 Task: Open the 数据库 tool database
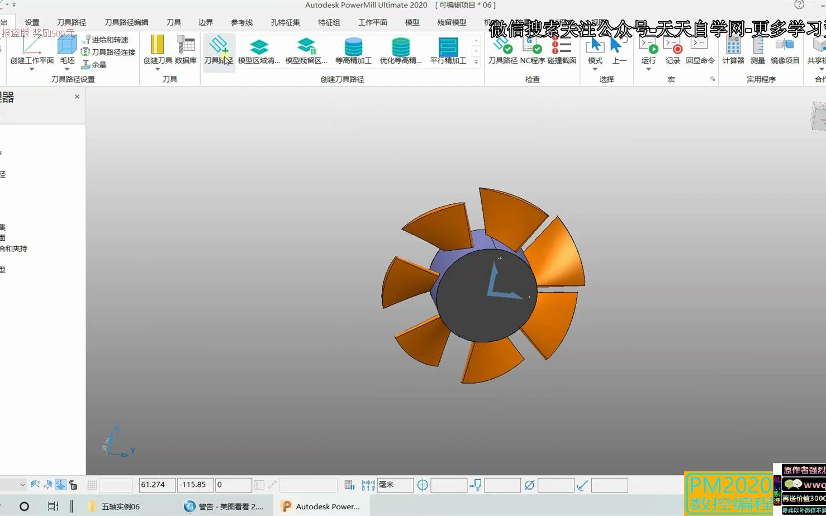(186, 45)
